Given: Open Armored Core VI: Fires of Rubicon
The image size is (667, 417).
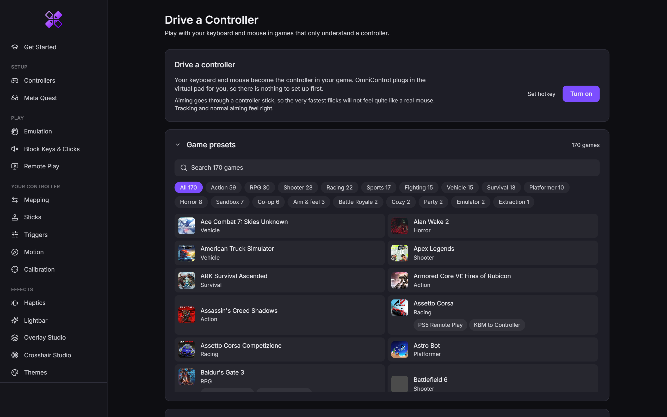Looking at the screenshot, I should 492,280.
